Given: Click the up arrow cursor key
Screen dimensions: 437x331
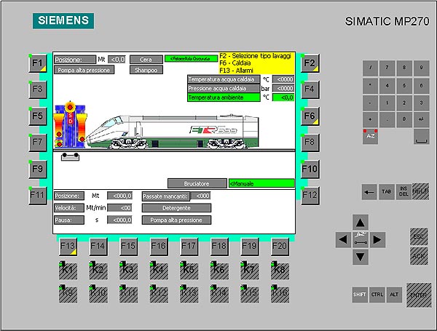Looking at the screenshot, I should pyautogui.click(x=360, y=223).
